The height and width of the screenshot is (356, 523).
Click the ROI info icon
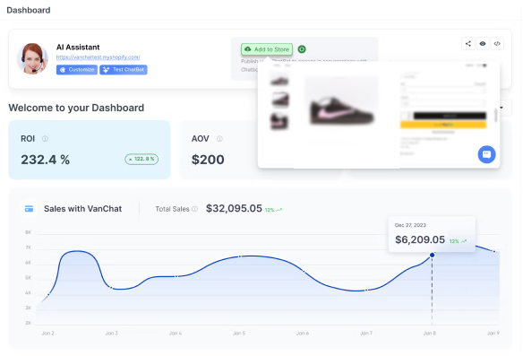[45, 139]
